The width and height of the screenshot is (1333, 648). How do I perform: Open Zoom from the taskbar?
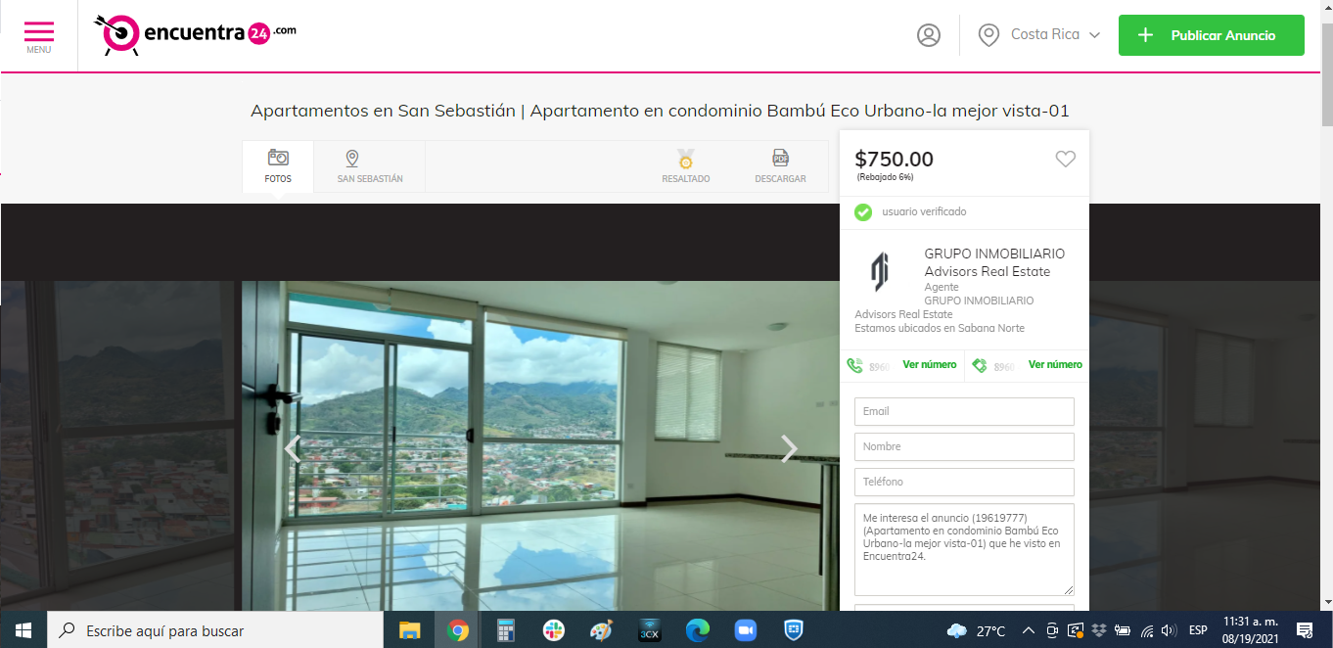745,630
